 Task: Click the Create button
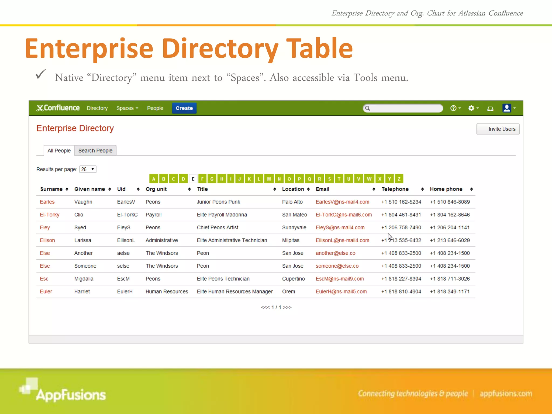click(x=184, y=108)
